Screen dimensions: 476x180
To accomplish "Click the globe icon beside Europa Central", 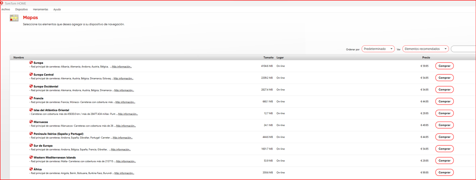I will 31,74.
